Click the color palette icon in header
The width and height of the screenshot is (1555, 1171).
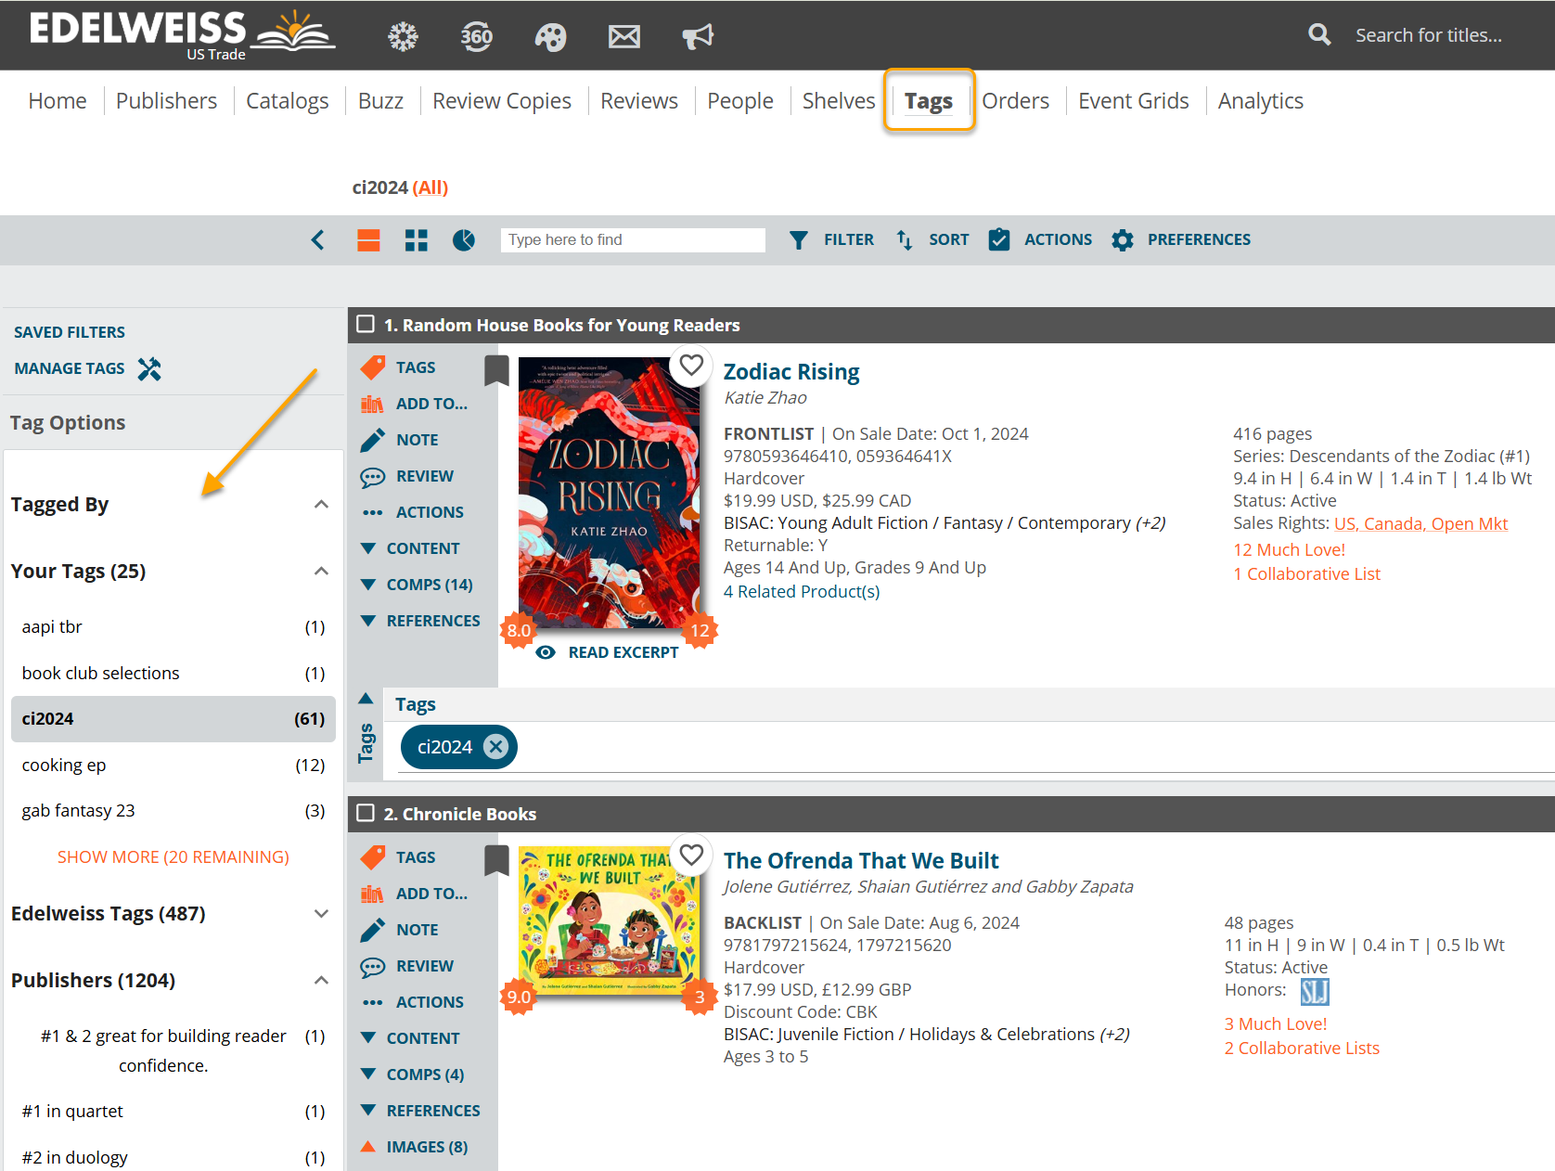click(550, 36)
